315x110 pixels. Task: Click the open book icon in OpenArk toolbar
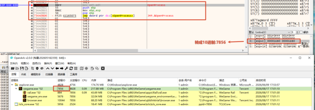82,68
